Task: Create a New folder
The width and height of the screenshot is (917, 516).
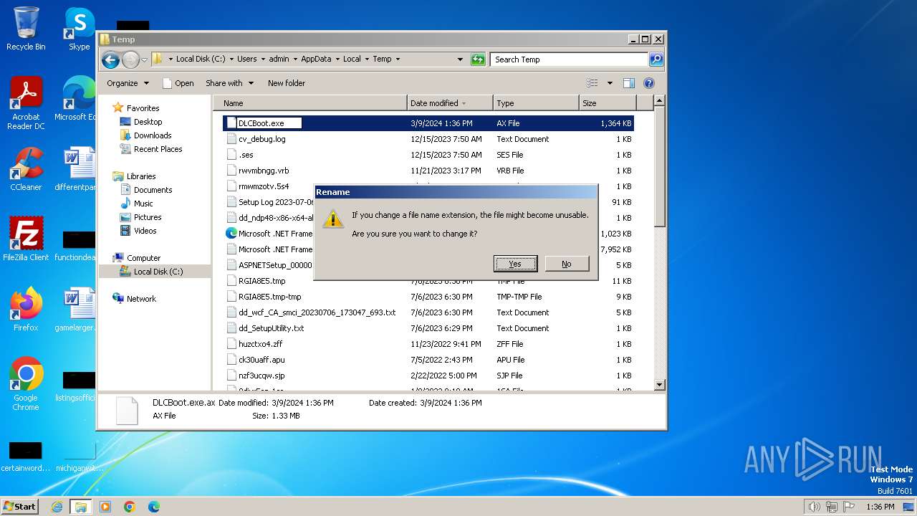Action: click(x=286, y=83)
